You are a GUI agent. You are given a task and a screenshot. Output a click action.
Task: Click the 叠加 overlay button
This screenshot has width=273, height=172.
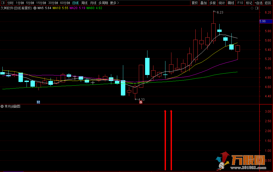[203, 3]
